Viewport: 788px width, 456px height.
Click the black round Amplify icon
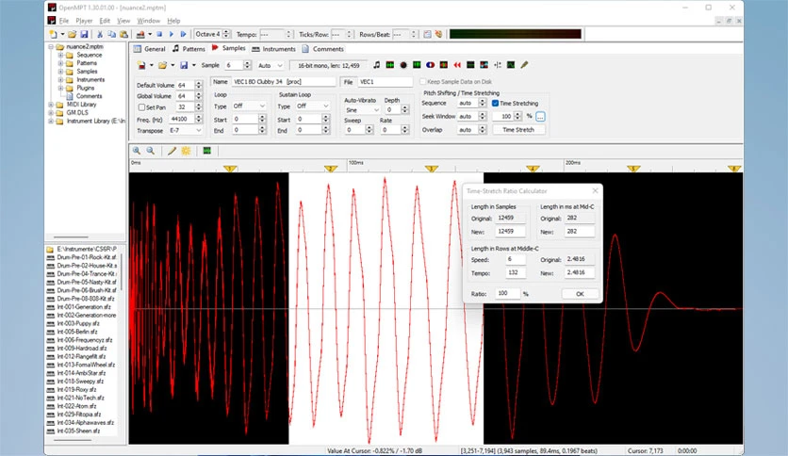point(403,65)
